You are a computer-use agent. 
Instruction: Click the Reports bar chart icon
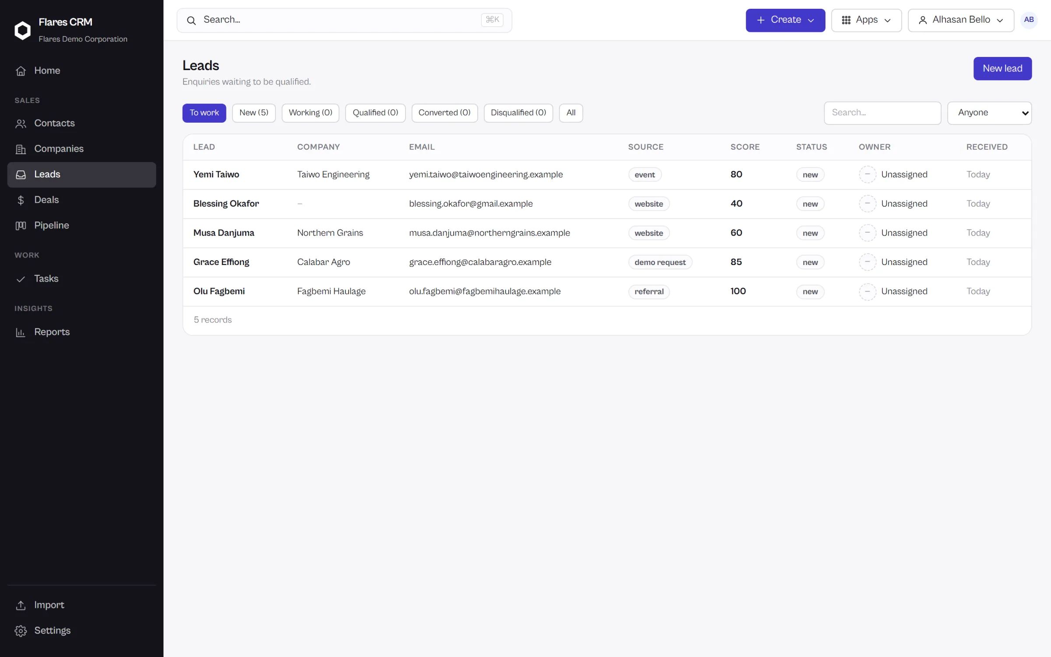[x=21, y=332]
